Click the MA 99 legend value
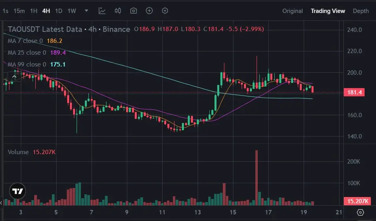Viewport: 376px width, 221px height. coord(58,64)
